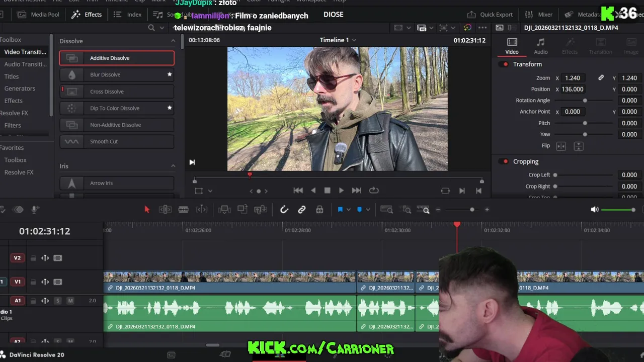Viewport: 644px width, 362px height.
Task: Open the Mixer panel
Action: [539, 15]
